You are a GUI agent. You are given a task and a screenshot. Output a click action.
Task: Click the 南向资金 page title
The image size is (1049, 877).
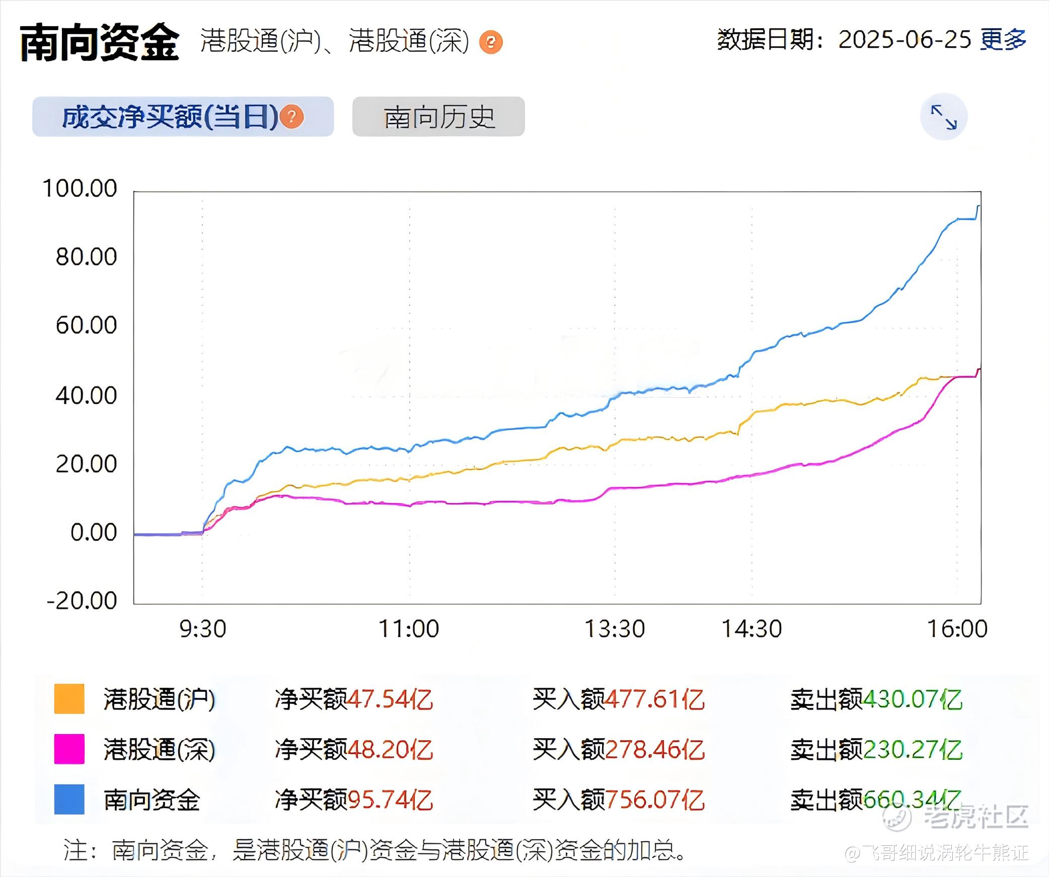100,42
